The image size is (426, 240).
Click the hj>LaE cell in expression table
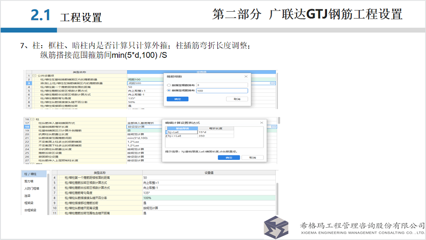[183, 132]
